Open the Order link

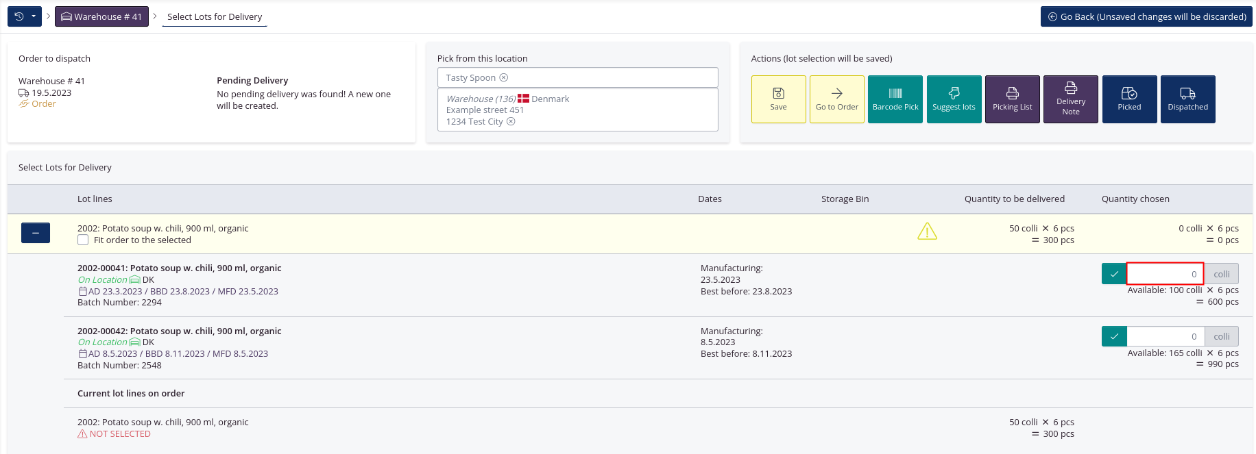(x=43, y=104)
